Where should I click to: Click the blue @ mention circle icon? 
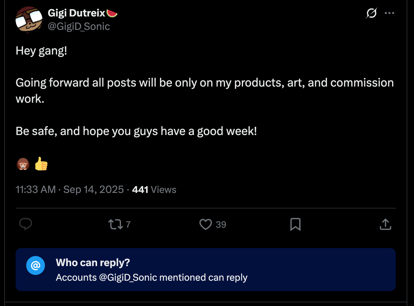35,265
